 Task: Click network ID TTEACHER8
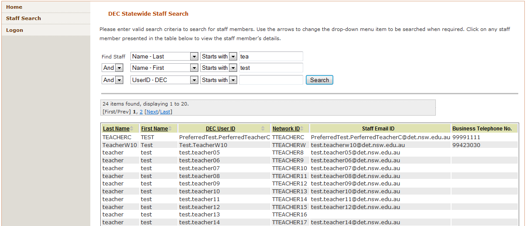287,153
